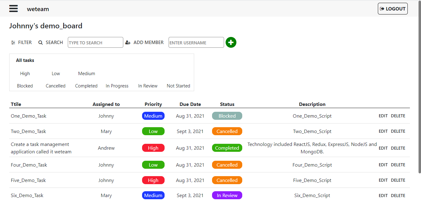Click the 'Priority' column header

pos(153,104)
